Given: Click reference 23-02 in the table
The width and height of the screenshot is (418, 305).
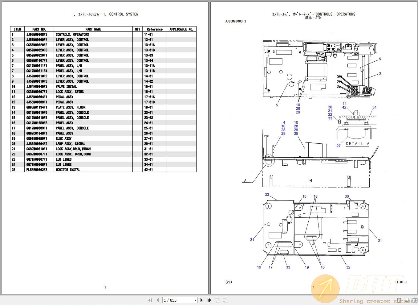Looking at the screenshot, I should (x=148, y=118).
